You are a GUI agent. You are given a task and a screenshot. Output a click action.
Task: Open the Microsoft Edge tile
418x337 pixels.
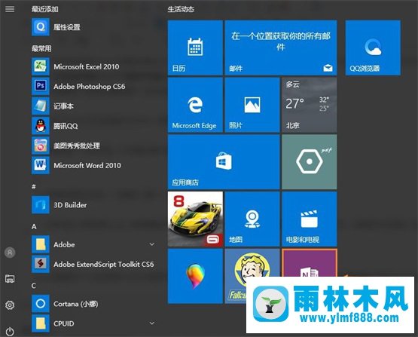click(x=195, y=105)
